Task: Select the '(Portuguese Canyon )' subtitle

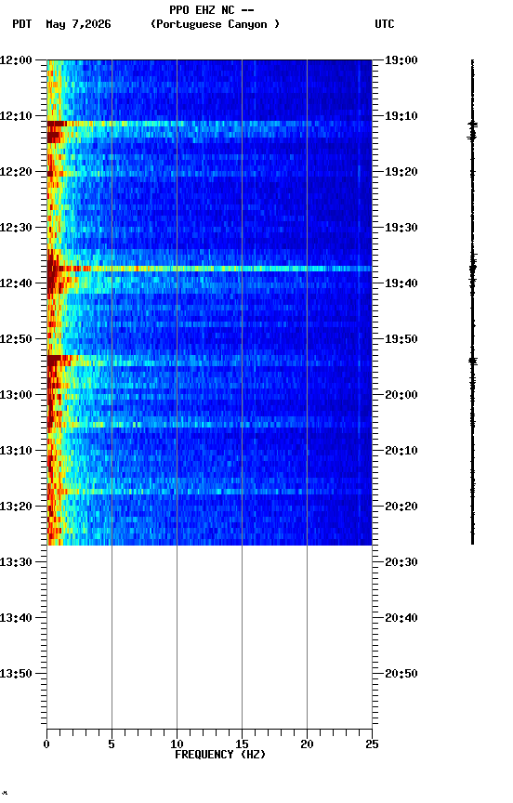Action: point(215,24)
